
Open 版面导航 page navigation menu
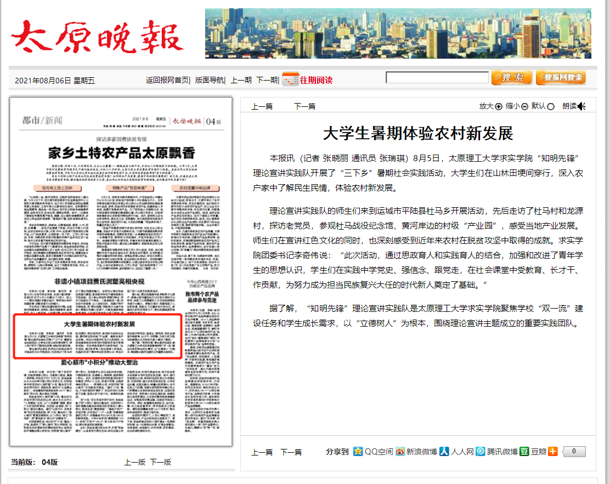(210, 80)
